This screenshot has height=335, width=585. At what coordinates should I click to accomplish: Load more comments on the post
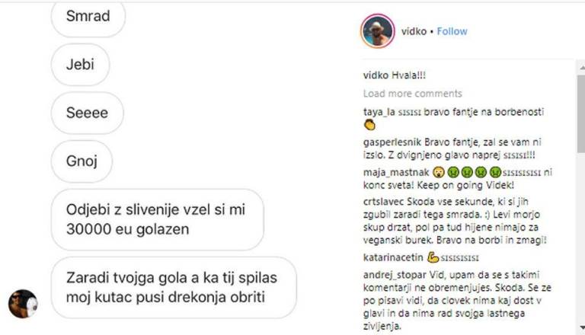click(412, 93)
